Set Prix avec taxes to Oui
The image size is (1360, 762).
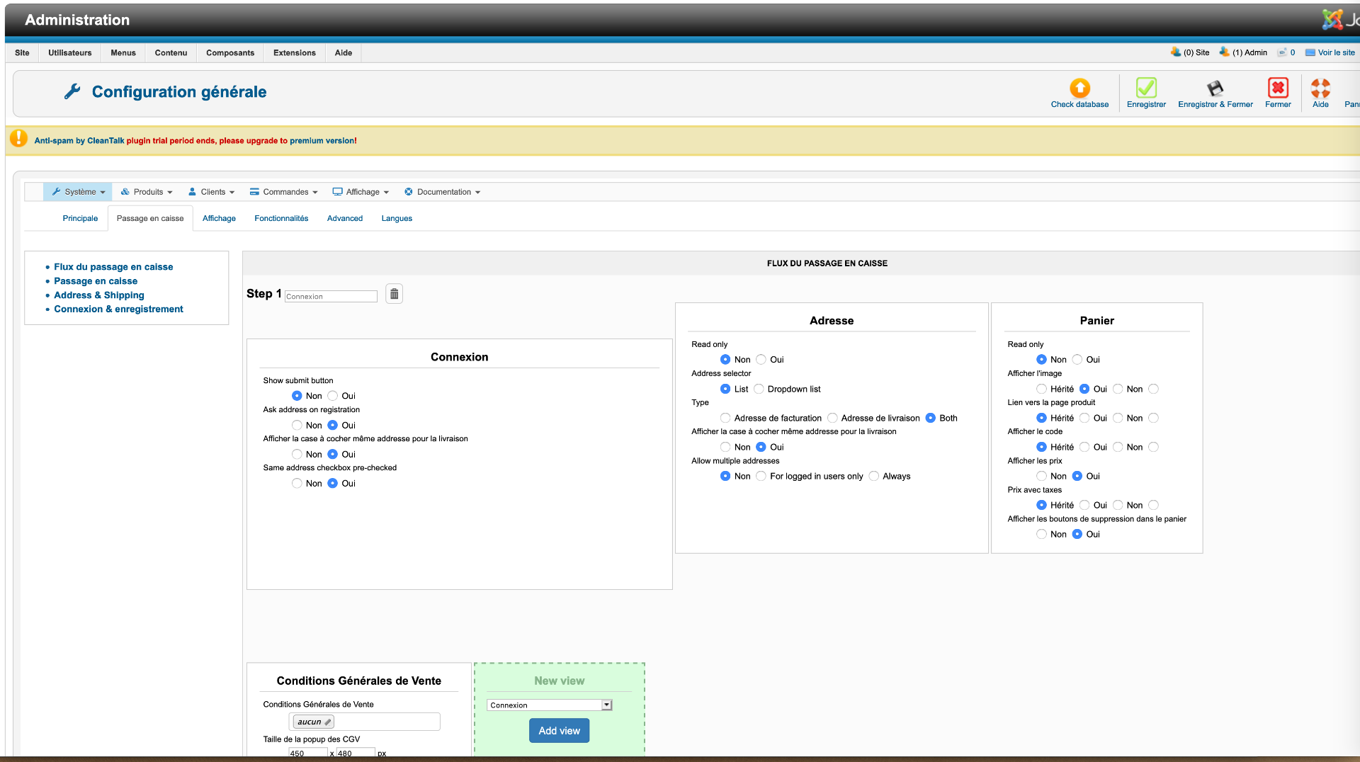(1084, 505)
